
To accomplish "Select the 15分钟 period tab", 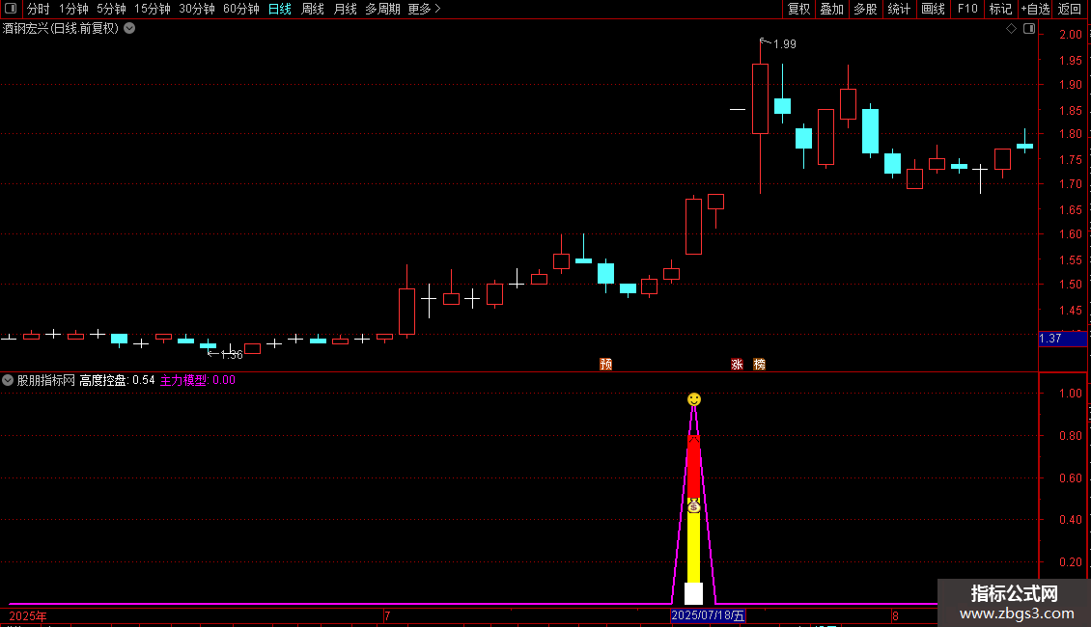I will click(153, 9).
